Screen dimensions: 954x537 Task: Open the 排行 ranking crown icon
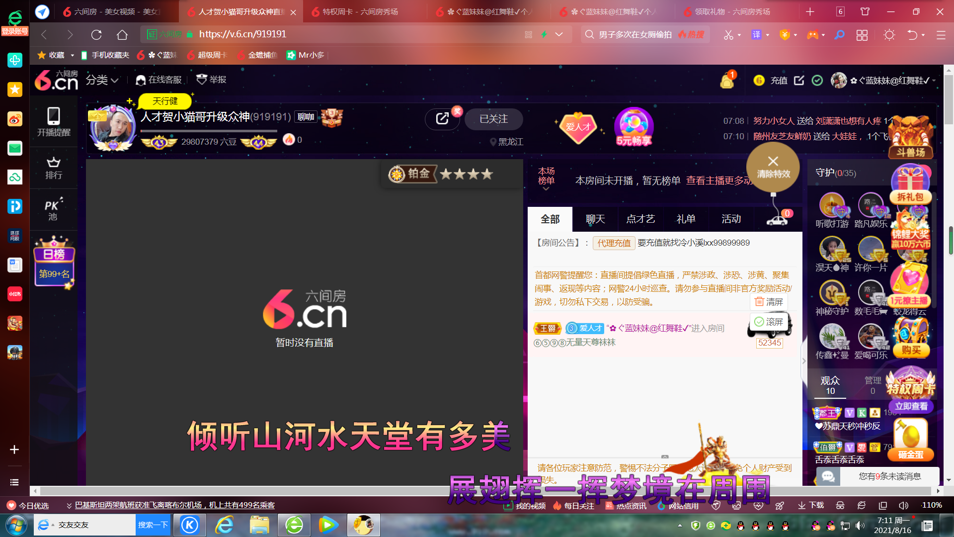click(54, 163)
